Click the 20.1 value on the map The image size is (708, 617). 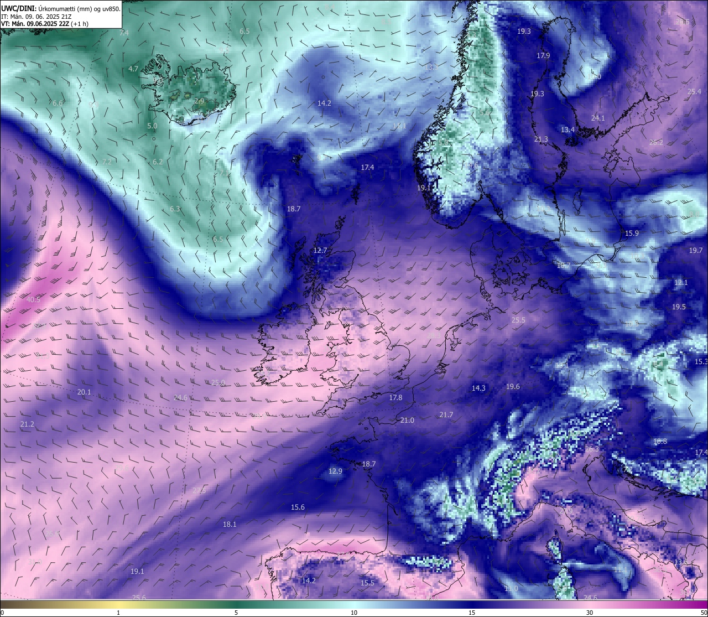84,392
